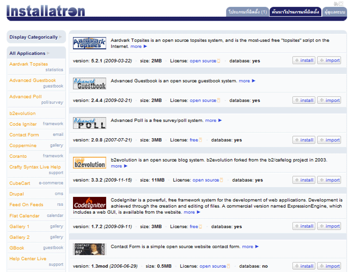Install CodeIgniter
Viewport: 354px width, 272px height.
coord(304,226)
